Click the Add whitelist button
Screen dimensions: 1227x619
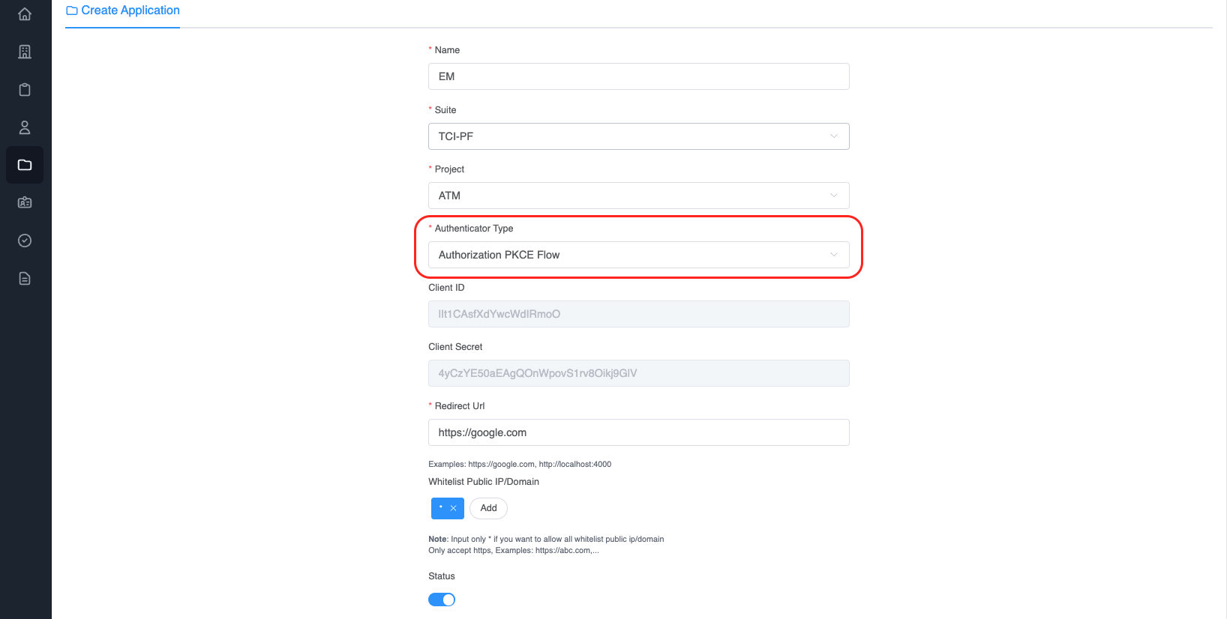(488, 508)
